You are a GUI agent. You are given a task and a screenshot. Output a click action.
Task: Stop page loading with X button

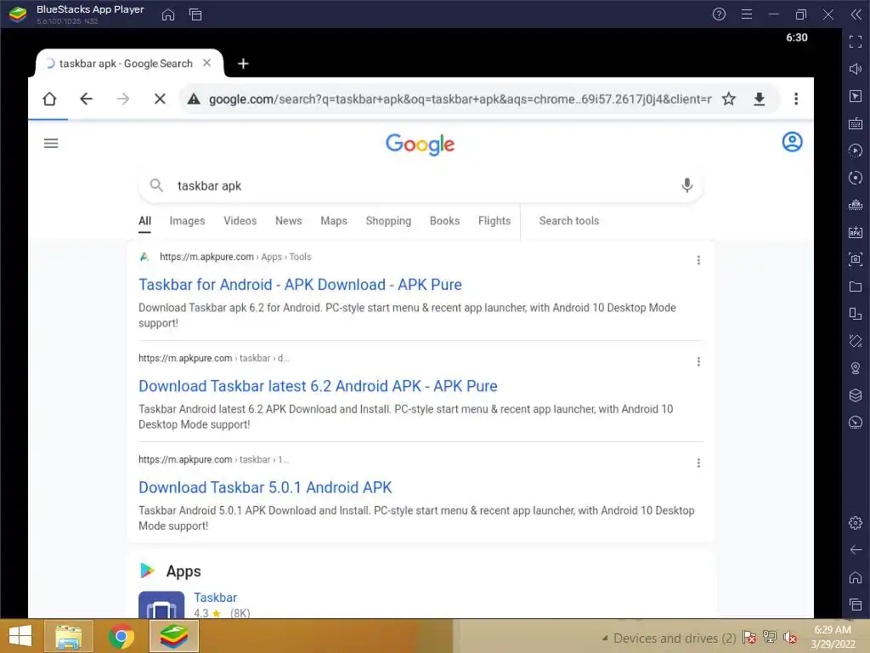point(160,99)
